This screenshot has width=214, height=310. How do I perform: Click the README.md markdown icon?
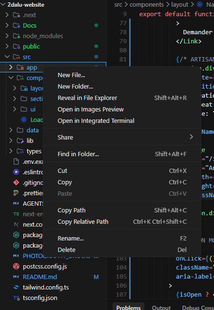16,277
